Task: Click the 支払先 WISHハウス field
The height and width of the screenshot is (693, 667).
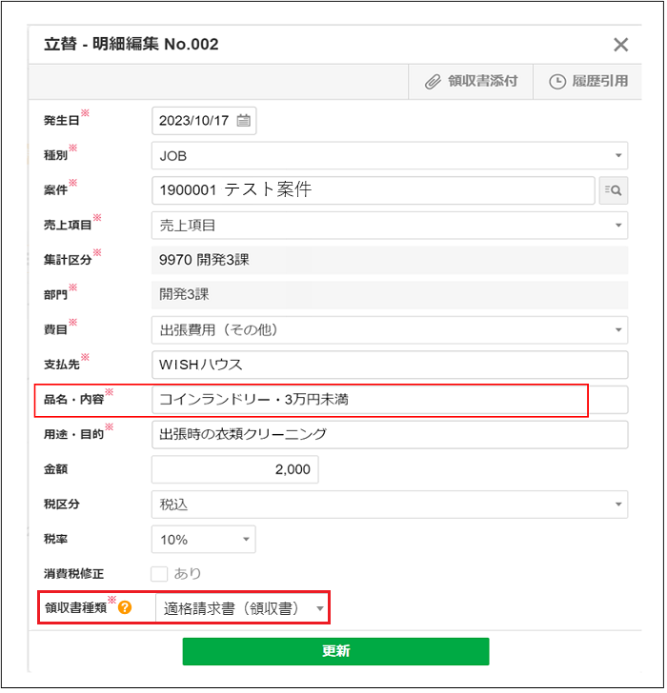Action: click(389, 365)
